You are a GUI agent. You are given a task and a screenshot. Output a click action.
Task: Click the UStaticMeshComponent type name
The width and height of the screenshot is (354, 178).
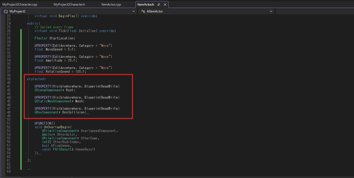click(53, 101)
